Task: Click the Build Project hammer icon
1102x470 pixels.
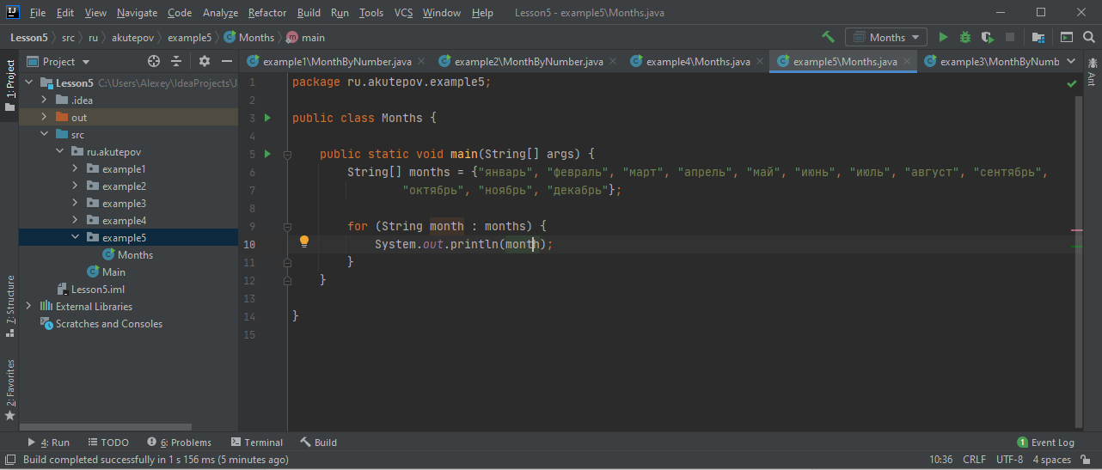Action: tap(829, 37)
